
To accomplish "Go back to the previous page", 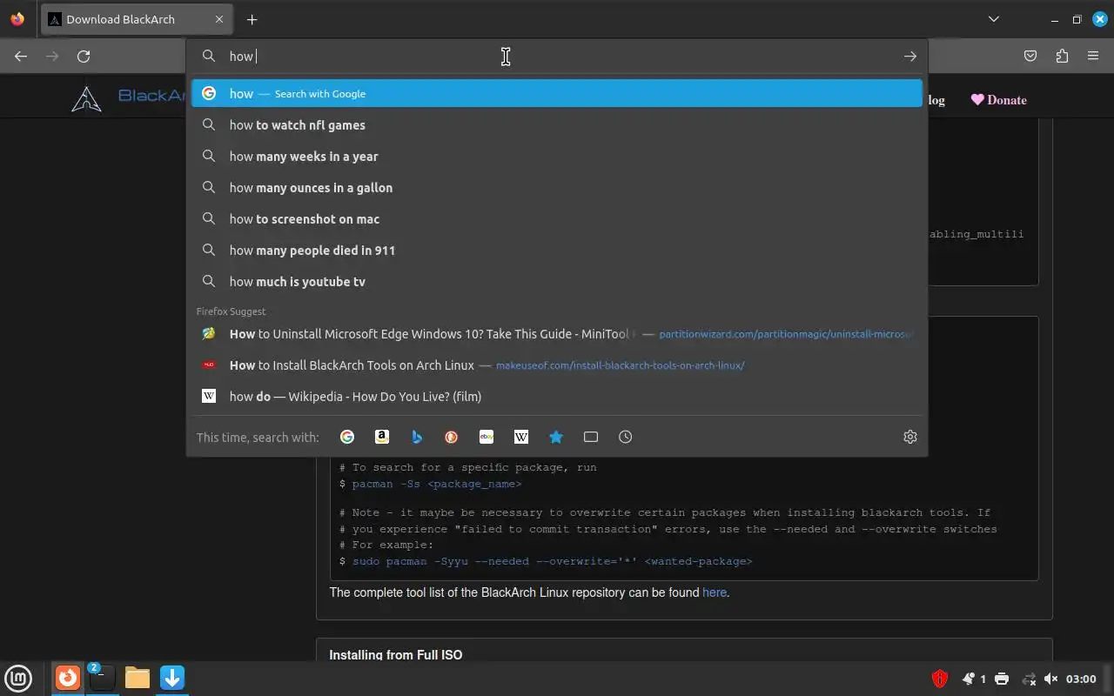I will [x=21, y=56].
